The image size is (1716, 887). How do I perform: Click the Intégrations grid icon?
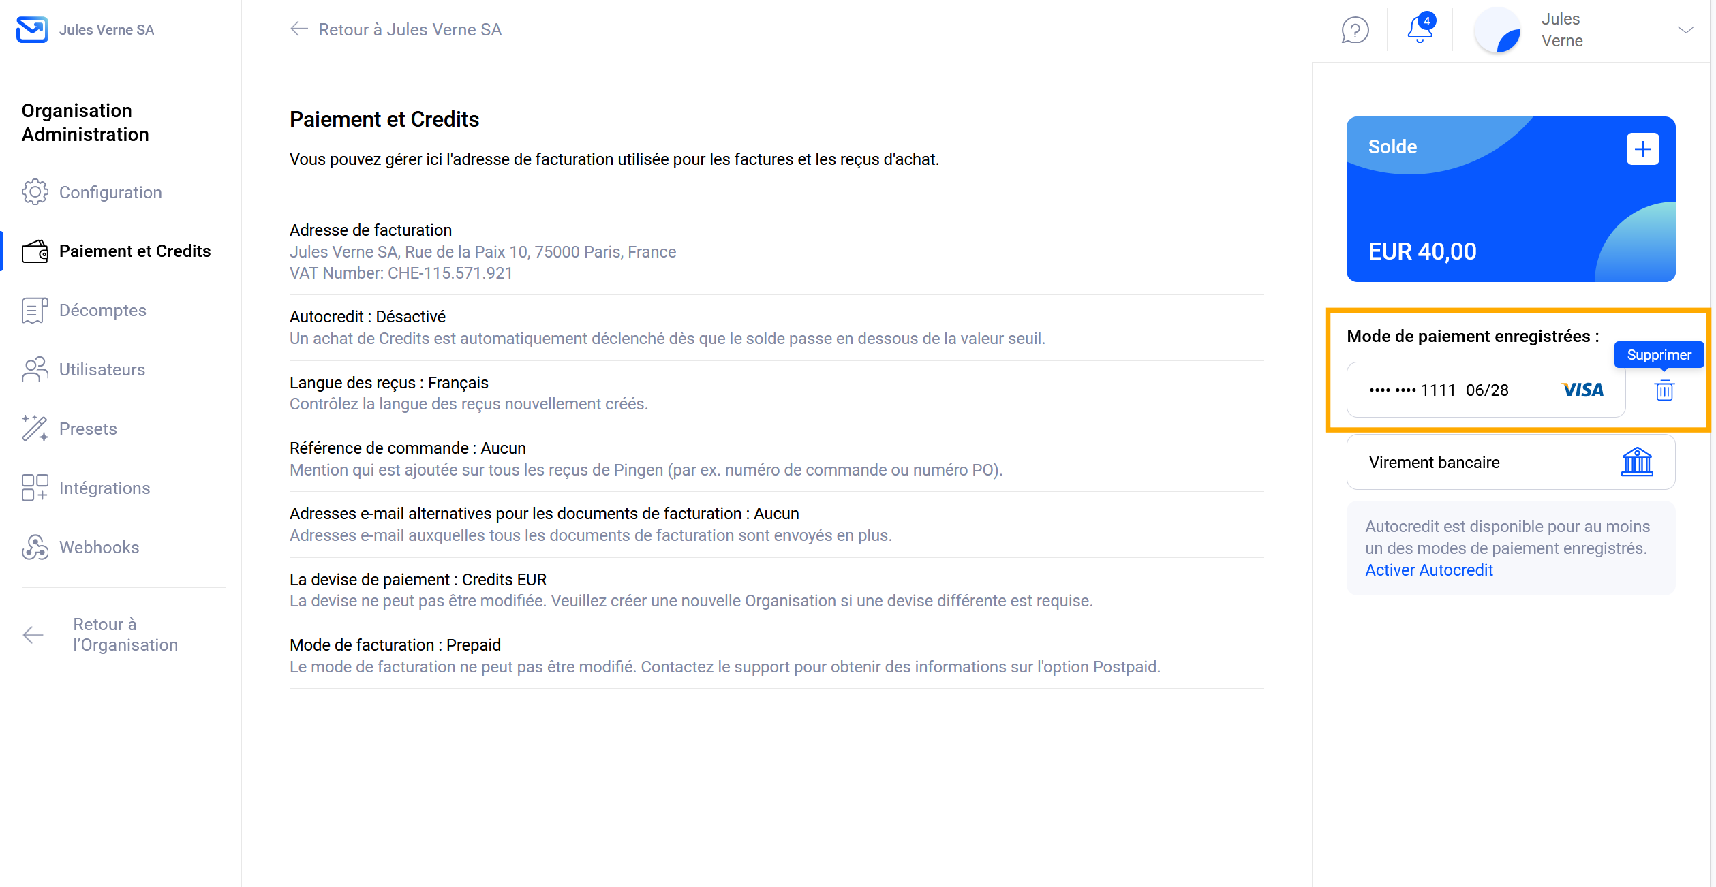click(x=35, y=488)
